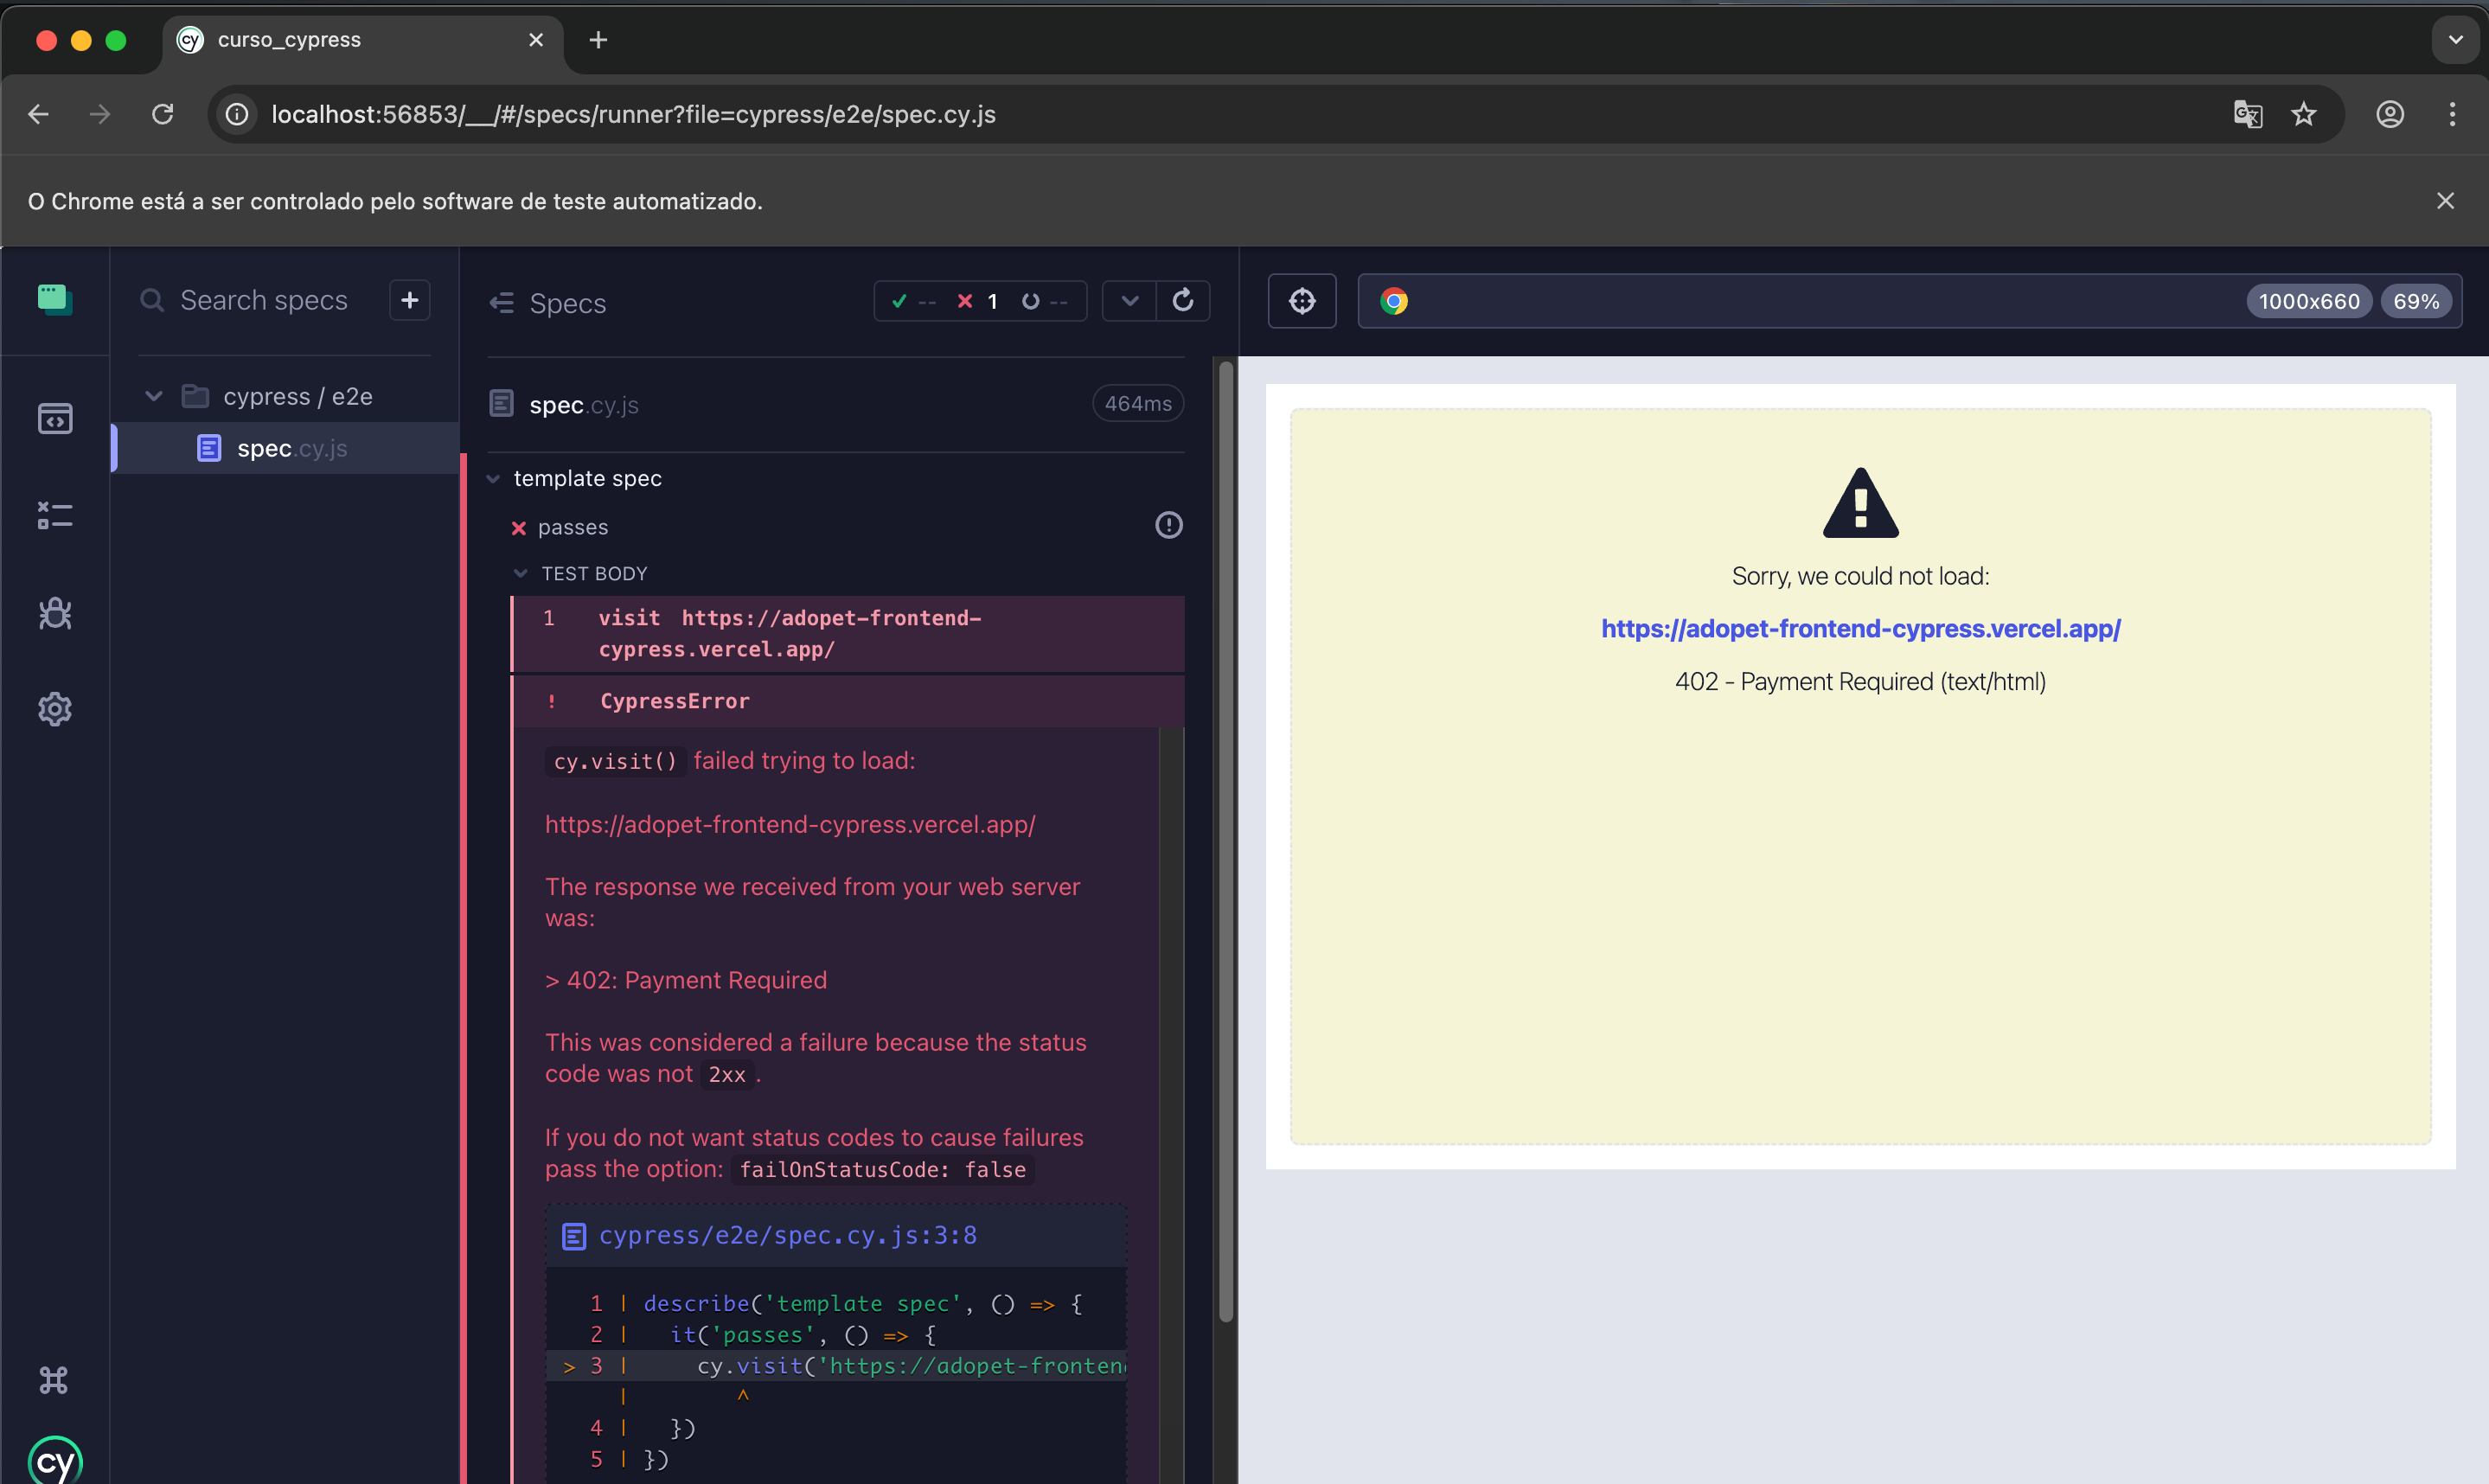This screenshot has width=2489, height=1484.
Task: Open keyboard shortcuts command icon
Action: tap(54, 1380)
